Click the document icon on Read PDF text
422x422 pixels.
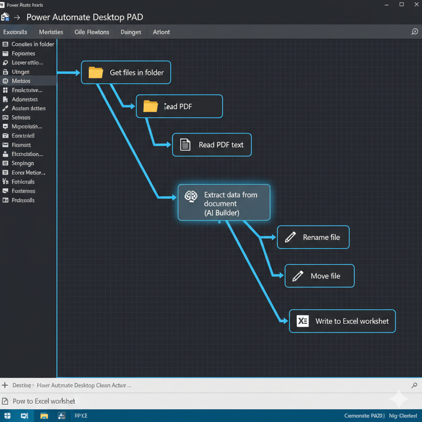[x=185, y=145]
